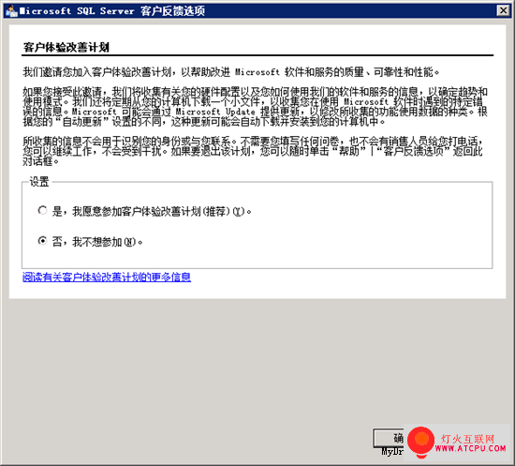This screenshot has height=466, width=515.
Task: Click the paragraph starting 如果您接受此邀请
Action: tap(255, 107)
